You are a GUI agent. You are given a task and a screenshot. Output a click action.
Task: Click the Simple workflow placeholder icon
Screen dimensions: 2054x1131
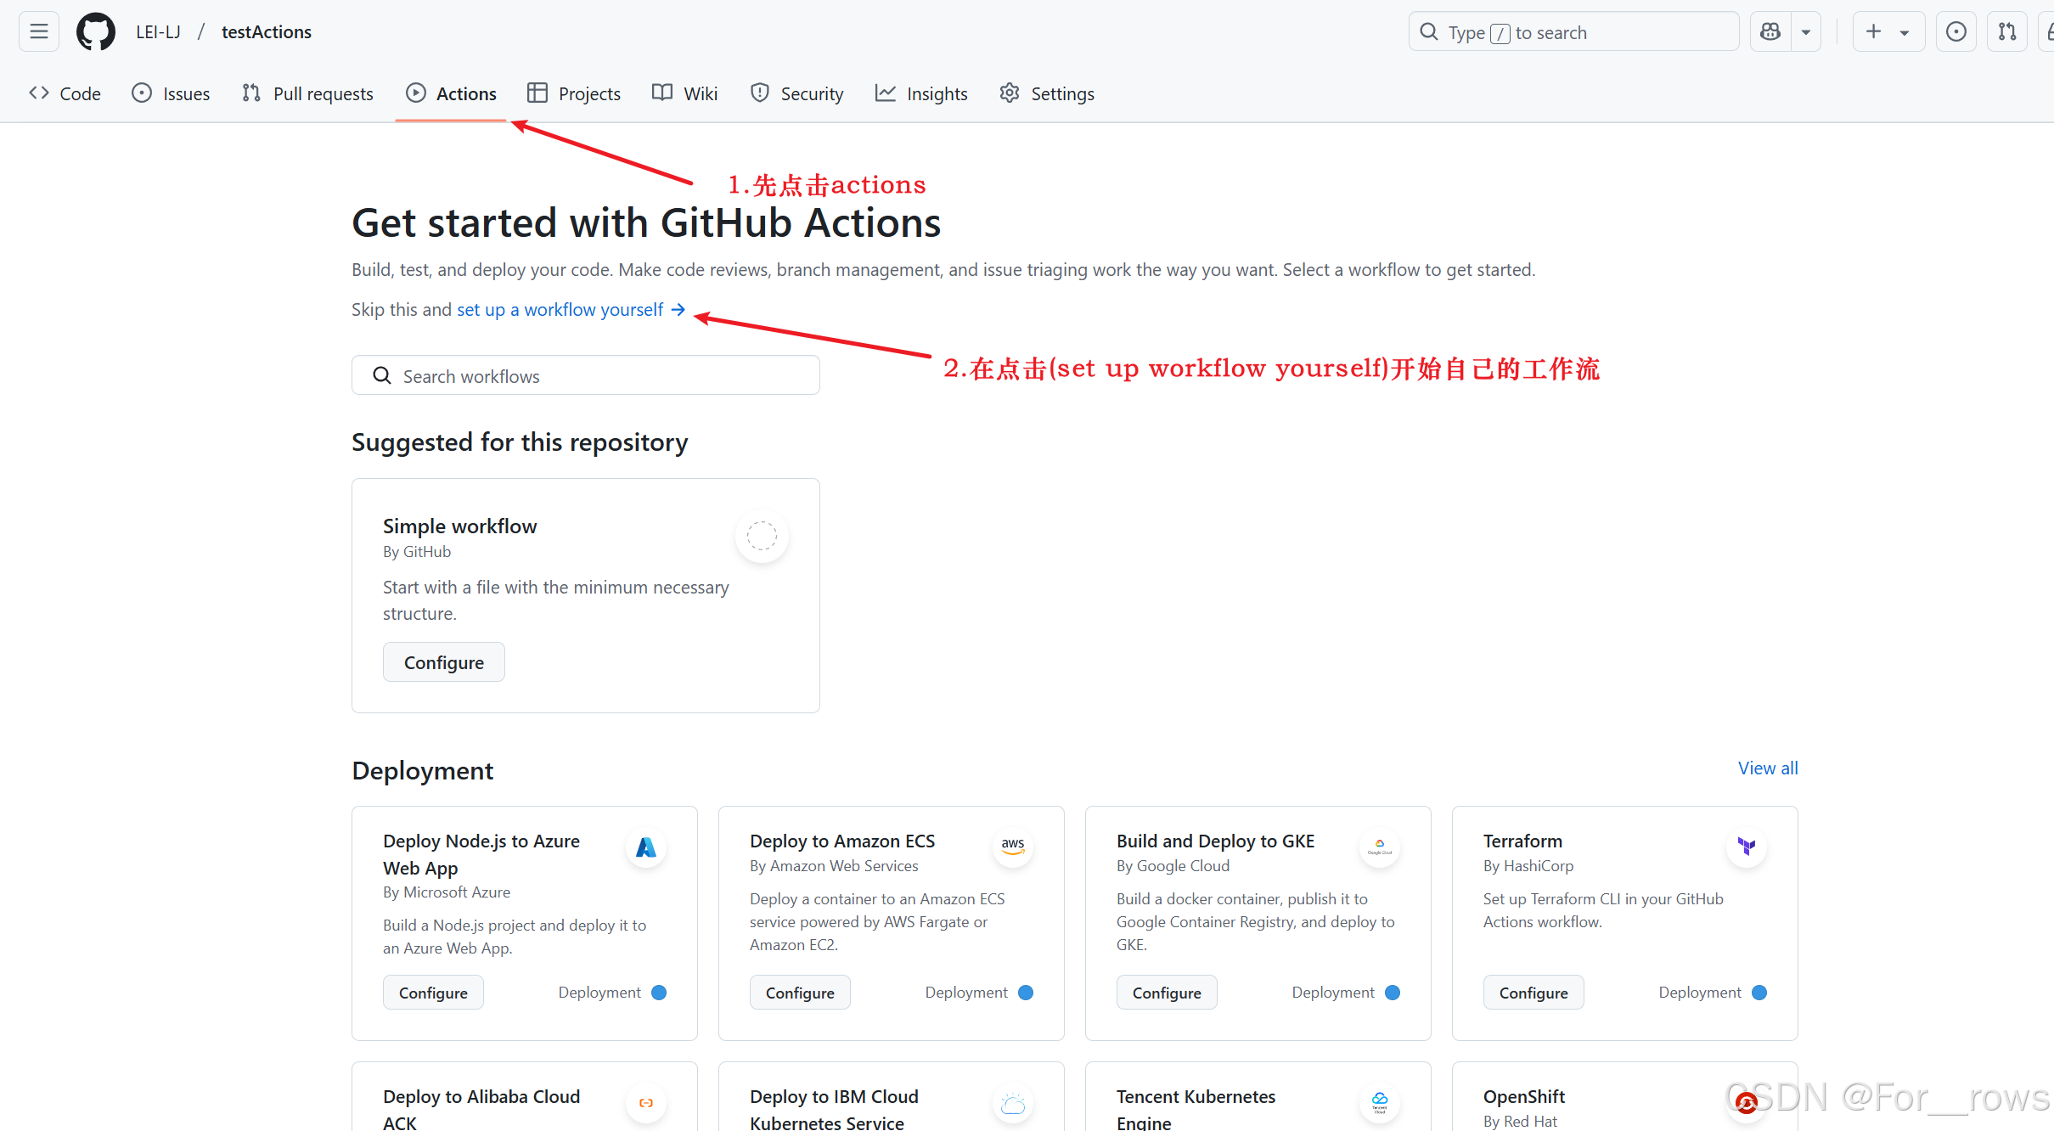tap(762, 536)
